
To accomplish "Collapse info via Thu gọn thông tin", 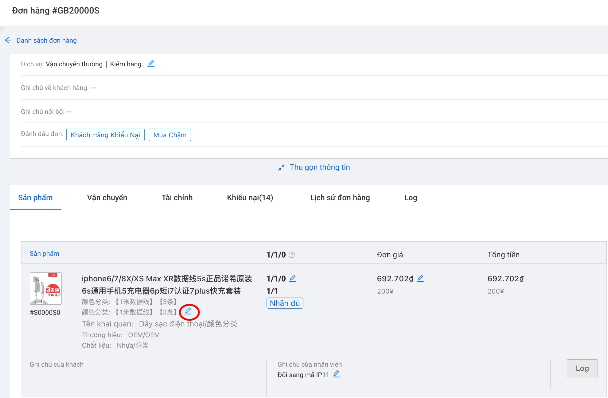I will (x=320, y=167).
